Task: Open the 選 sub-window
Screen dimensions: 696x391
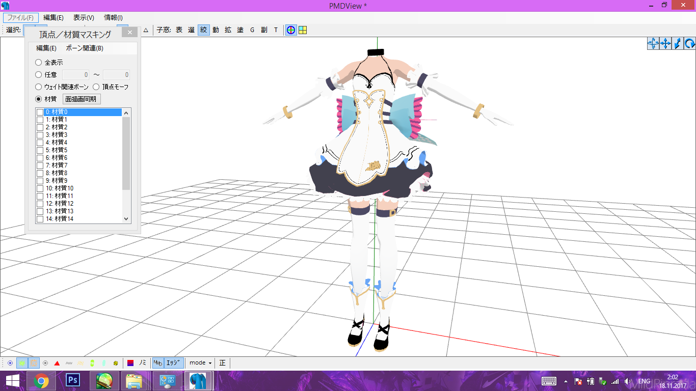Action: coord(191,30)
